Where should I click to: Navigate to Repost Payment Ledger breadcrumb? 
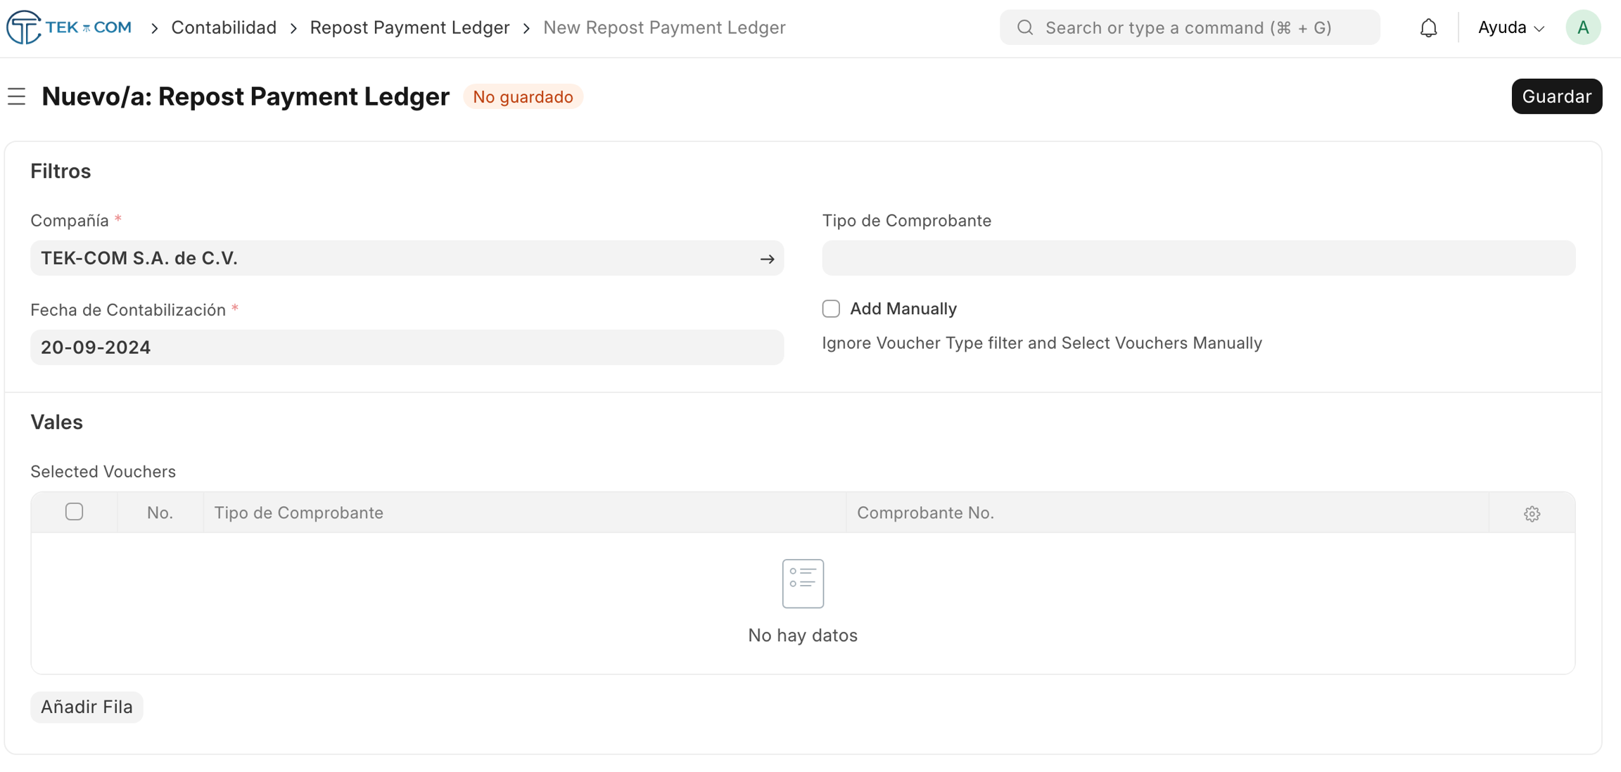(x=409, y=27)
